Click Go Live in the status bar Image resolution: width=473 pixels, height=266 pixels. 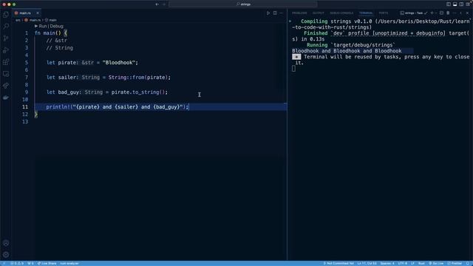coord(436,263)
